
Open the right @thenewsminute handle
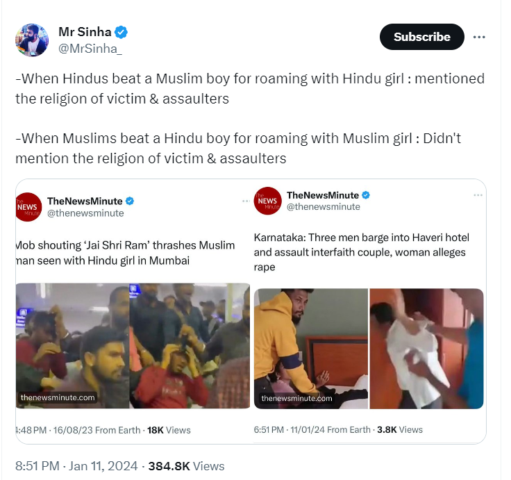[324, 207]
